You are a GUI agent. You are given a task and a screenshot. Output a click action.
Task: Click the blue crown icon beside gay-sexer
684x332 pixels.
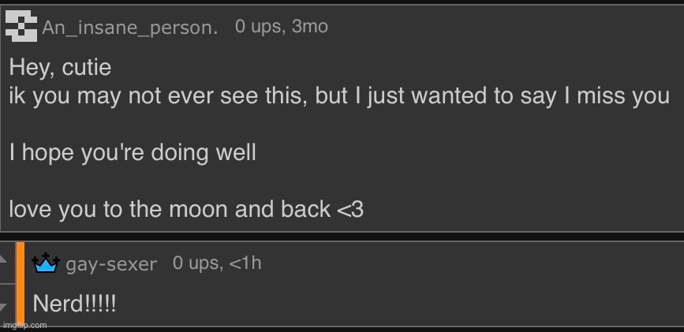pos(46,264)
